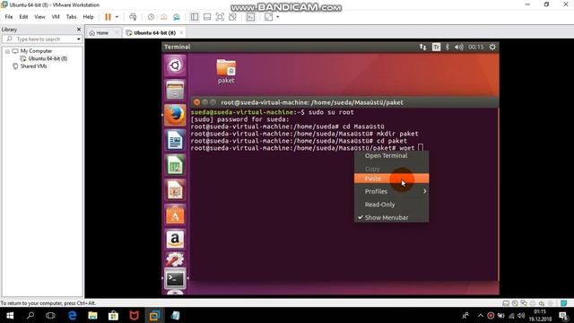Image resolution: width=574 pixels, height=323 pixels.
Task: Launch Firefox from the Ubuntu launcher
Action: point(175,115)
